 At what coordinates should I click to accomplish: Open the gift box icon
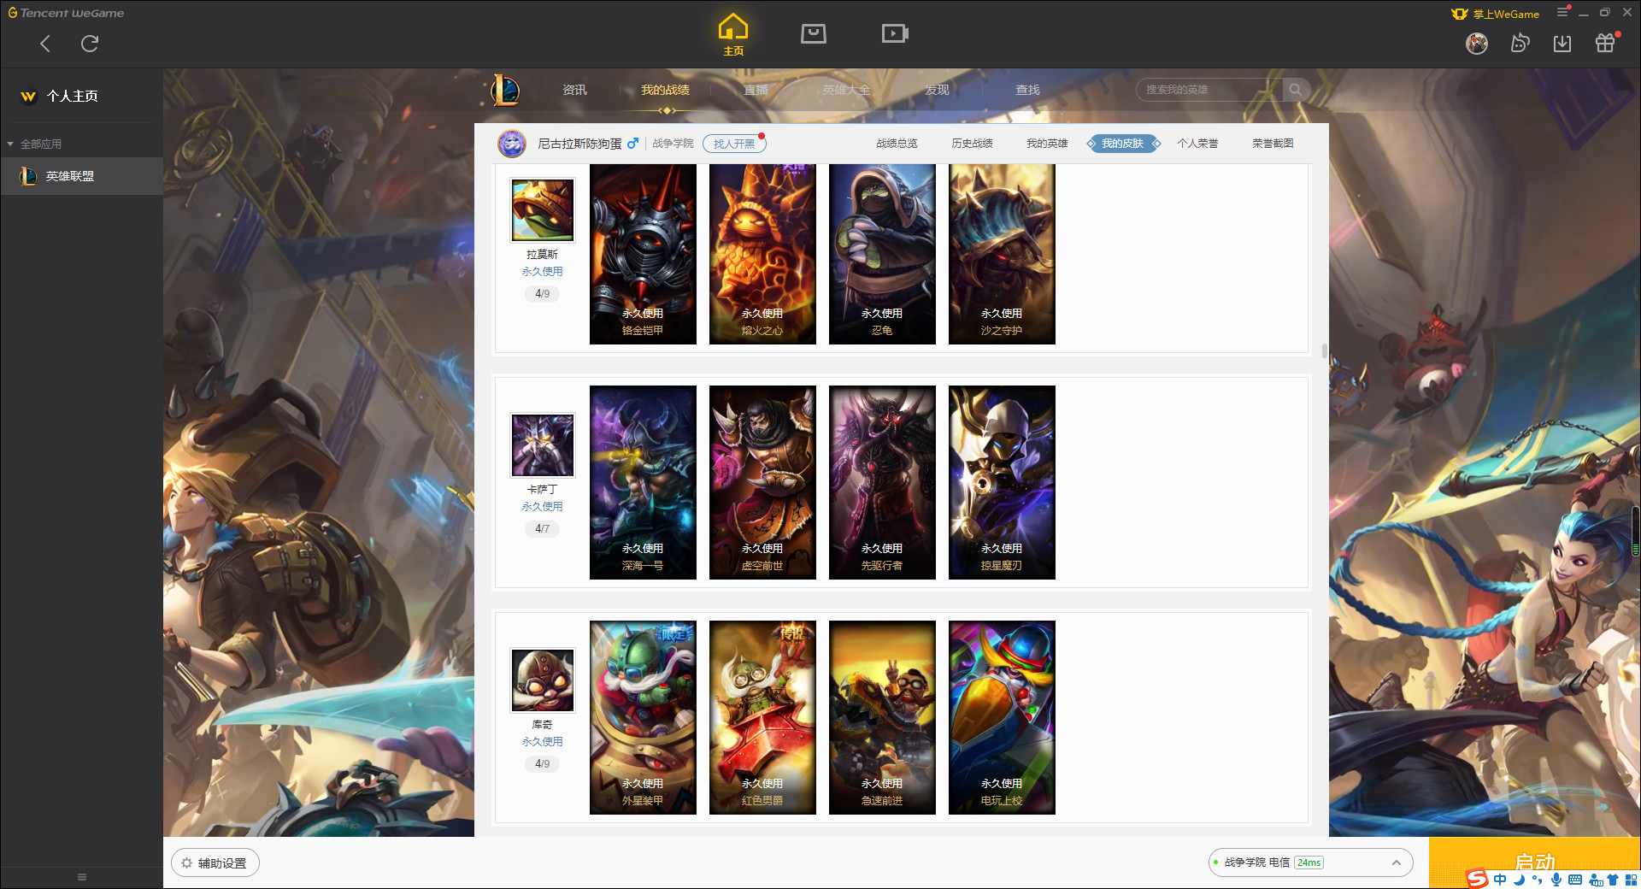tap(1605, 44)
